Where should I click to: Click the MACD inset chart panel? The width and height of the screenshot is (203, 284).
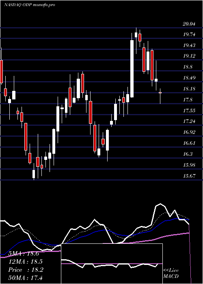tap(112, 264)
